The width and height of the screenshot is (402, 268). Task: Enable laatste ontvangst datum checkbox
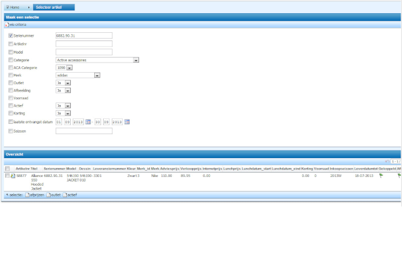click(x=11, y=122)
